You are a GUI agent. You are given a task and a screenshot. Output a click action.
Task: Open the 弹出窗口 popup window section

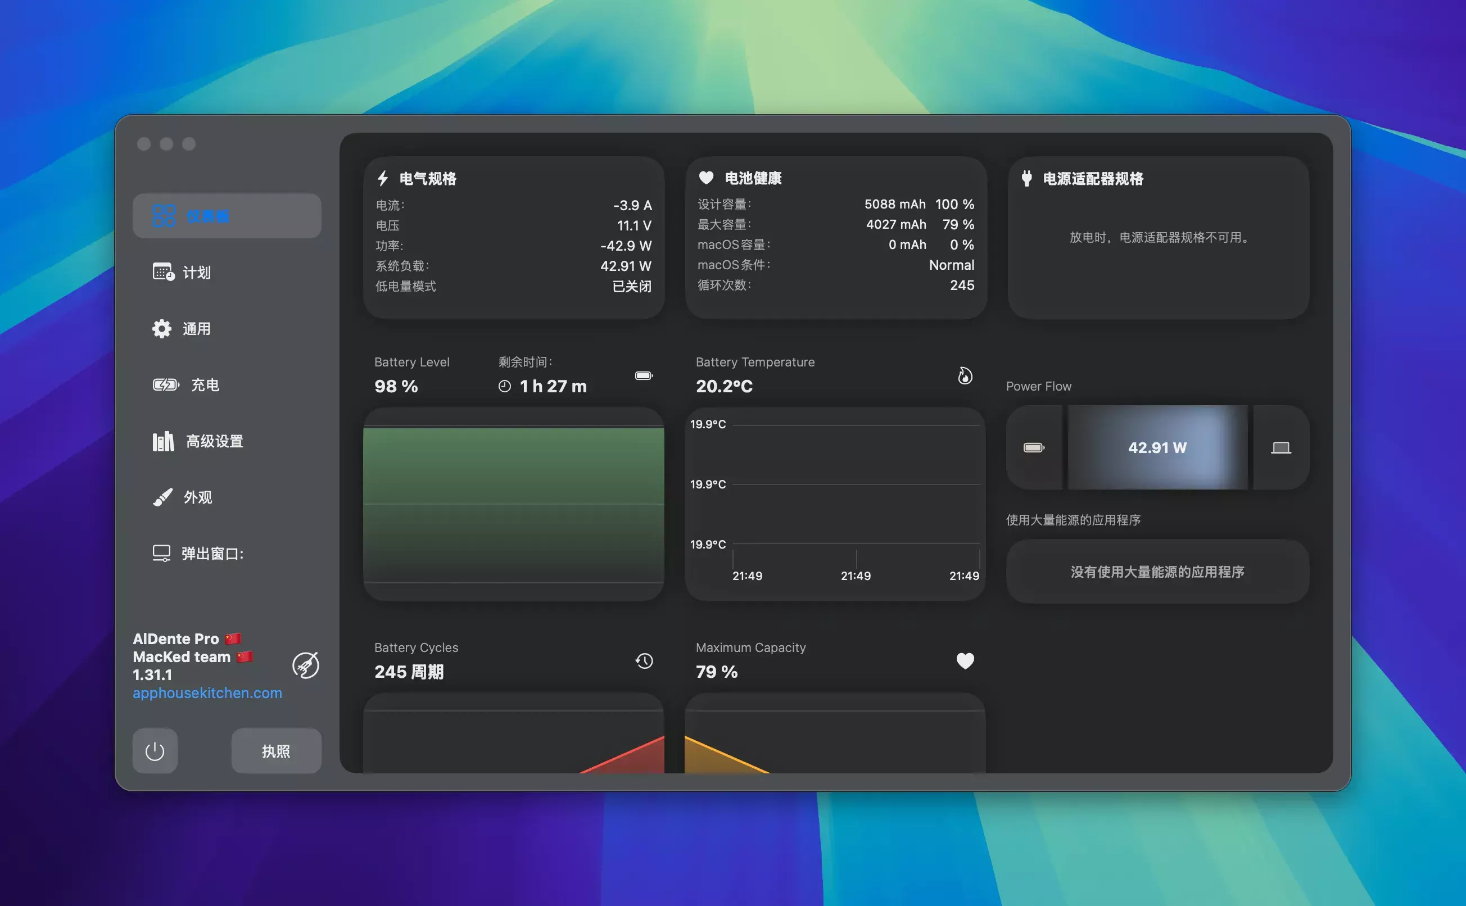211,554
